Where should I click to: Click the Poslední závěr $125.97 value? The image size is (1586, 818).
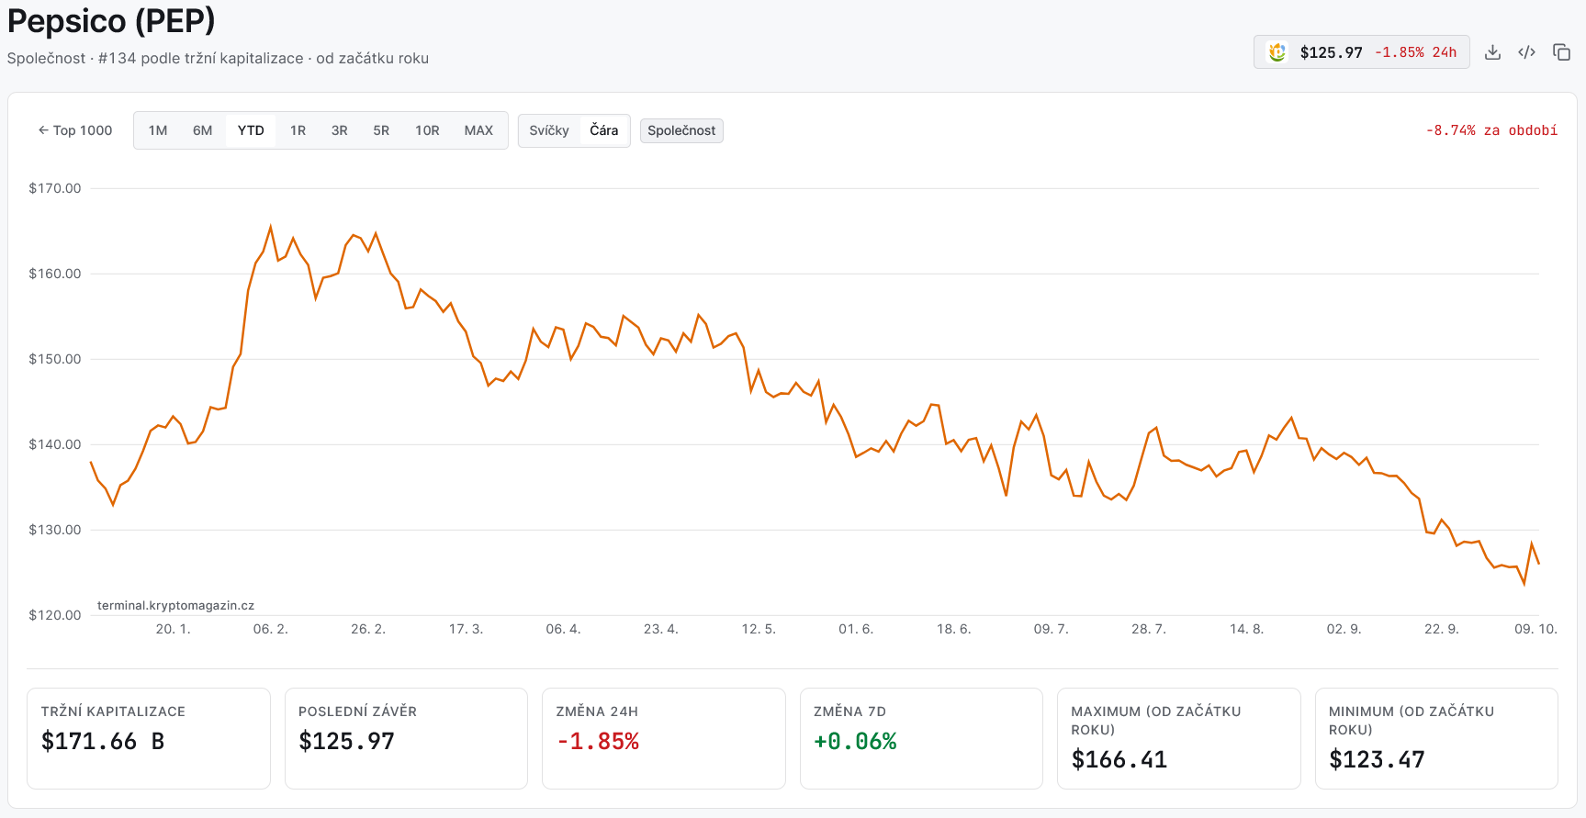tap(346, 741)
